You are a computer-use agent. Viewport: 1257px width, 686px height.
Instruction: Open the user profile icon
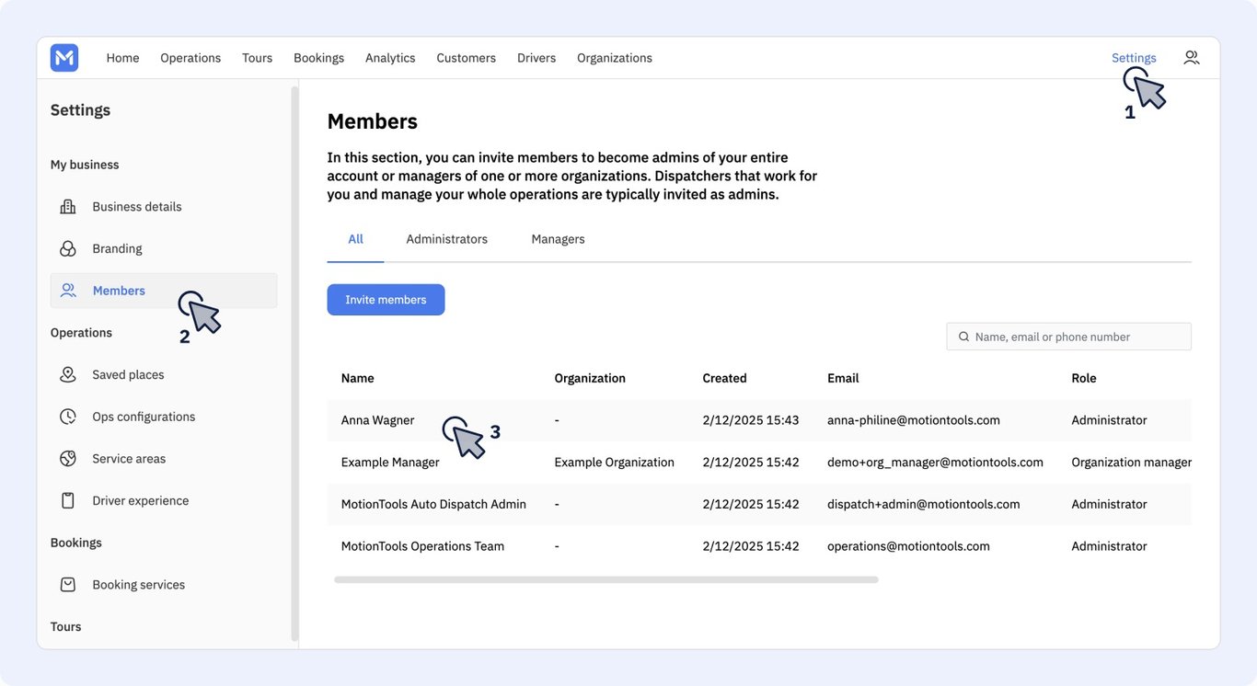1192,57
